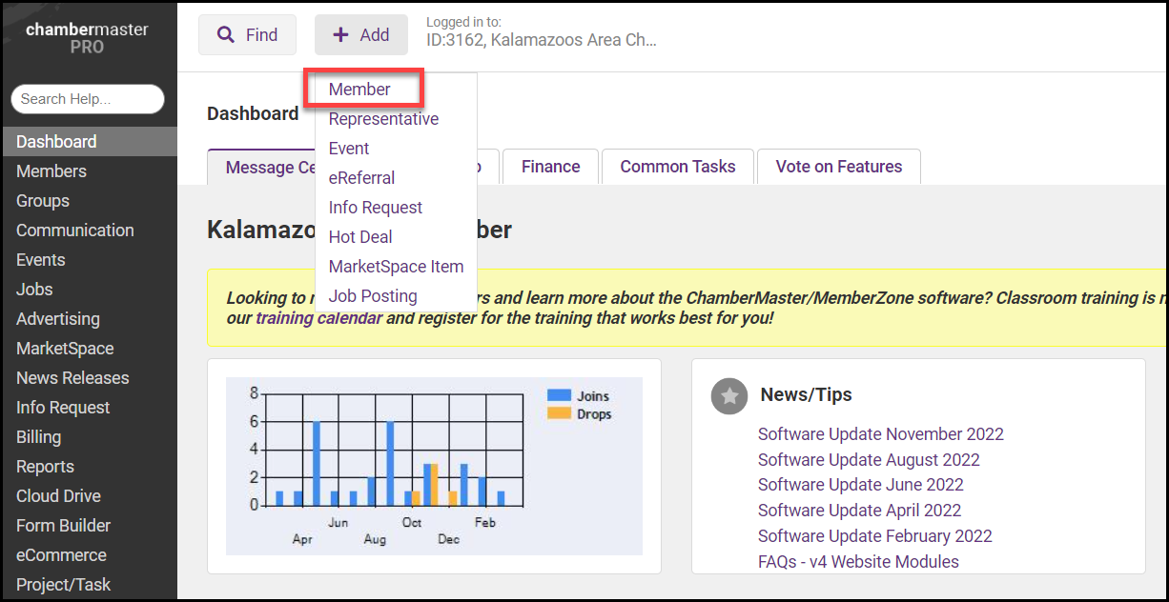Image resolution: width=1169 pixels, height=602 pixels.
Task: Go to the Vote on Features tab
Action: click(838, 167)
